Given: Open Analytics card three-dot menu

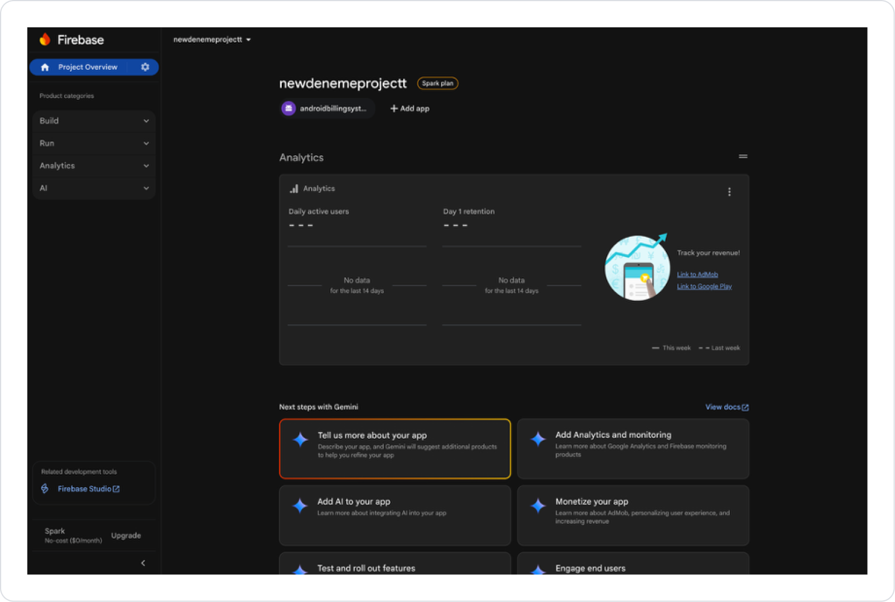Looking at the screenshot, I should tap(729, 192).
